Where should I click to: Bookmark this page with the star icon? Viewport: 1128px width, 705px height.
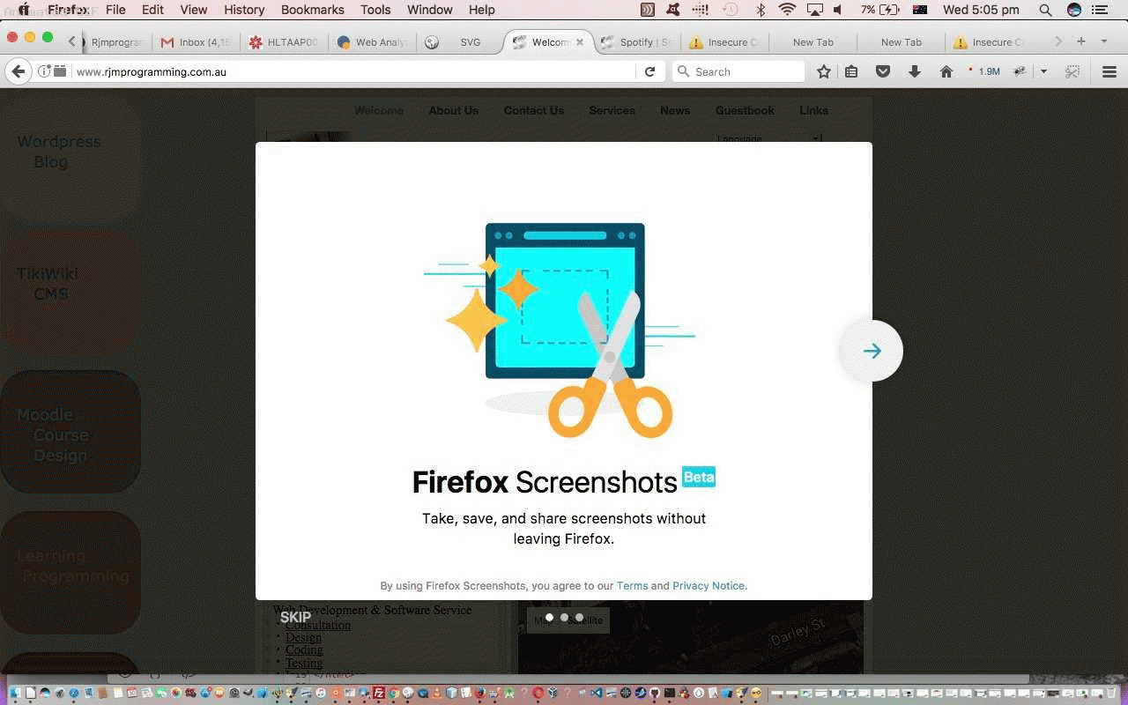(x=823, y=71)
